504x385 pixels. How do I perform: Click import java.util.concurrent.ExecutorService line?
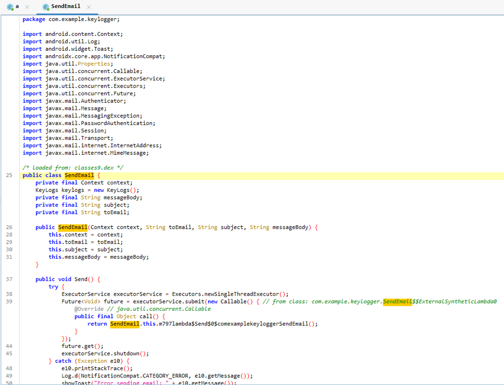(x=94, y=79)
